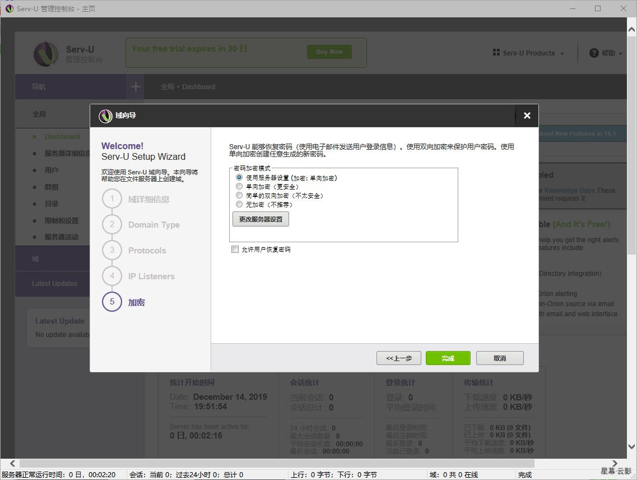Click the green 完成 button
Screen dimensions: 637x480
(x=448, y=358)
